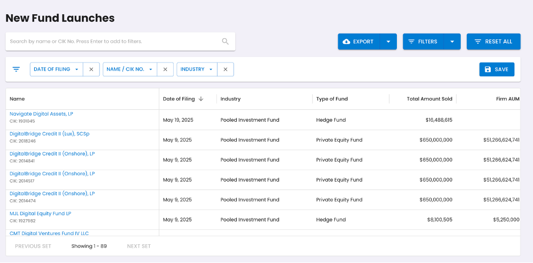Remove the Date of Filing filter chip

coord(91,69)
